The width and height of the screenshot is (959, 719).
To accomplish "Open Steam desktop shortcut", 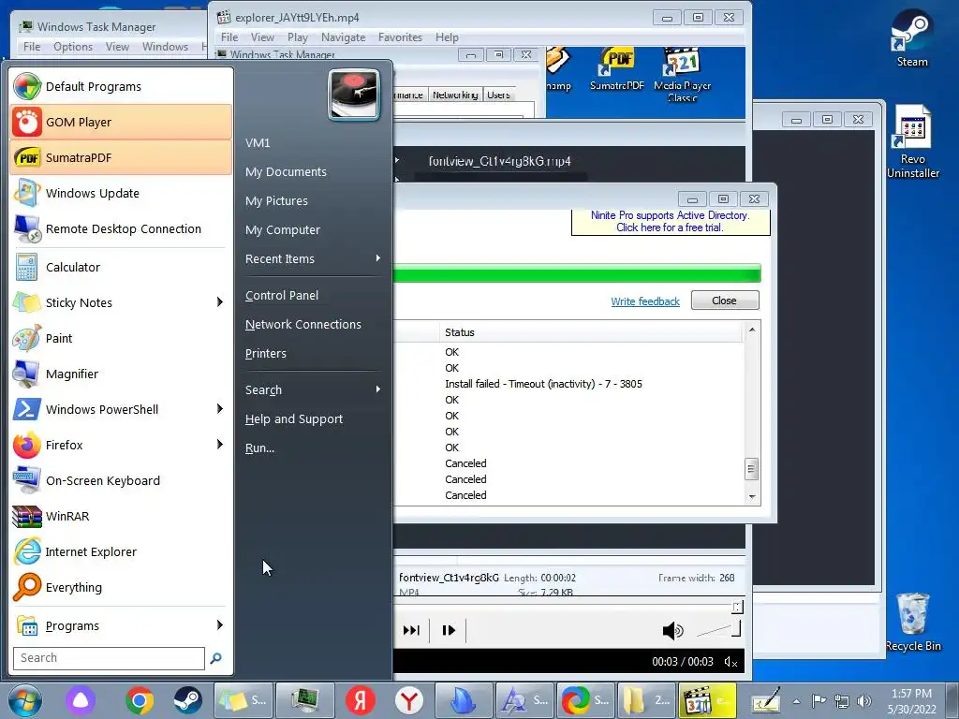I will (912, 37).
